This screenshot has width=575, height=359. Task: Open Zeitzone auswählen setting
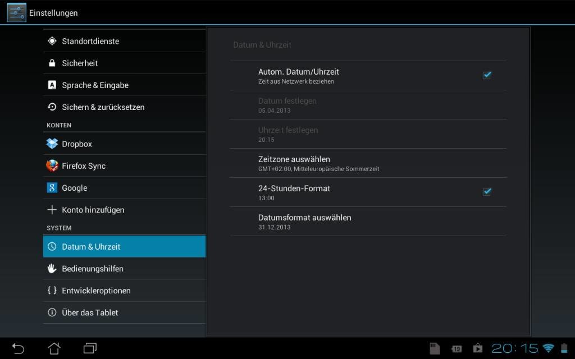click(368, 163)
